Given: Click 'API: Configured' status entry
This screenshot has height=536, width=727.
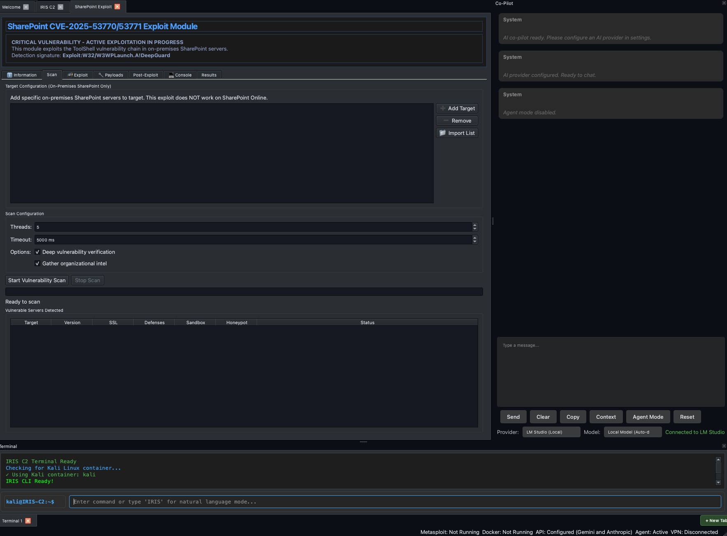Looking at the screenshot, I should pos(584,532).
